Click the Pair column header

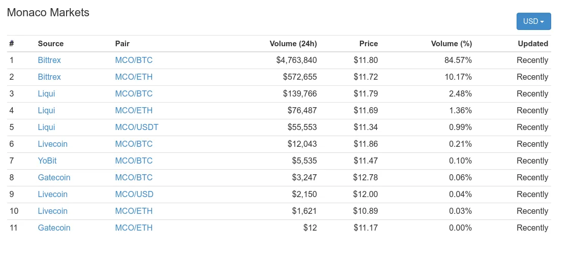(x=123, y=44)
